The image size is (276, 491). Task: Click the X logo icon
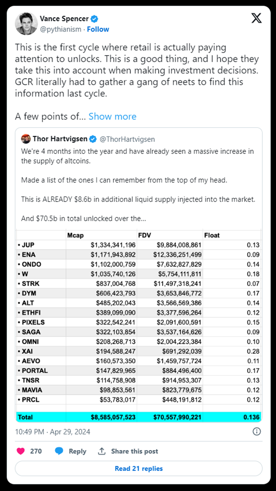(x=257, y=18)
